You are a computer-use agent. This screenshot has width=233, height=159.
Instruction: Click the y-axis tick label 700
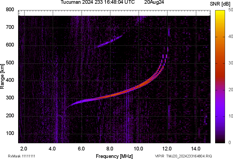(x=10, y=27)
